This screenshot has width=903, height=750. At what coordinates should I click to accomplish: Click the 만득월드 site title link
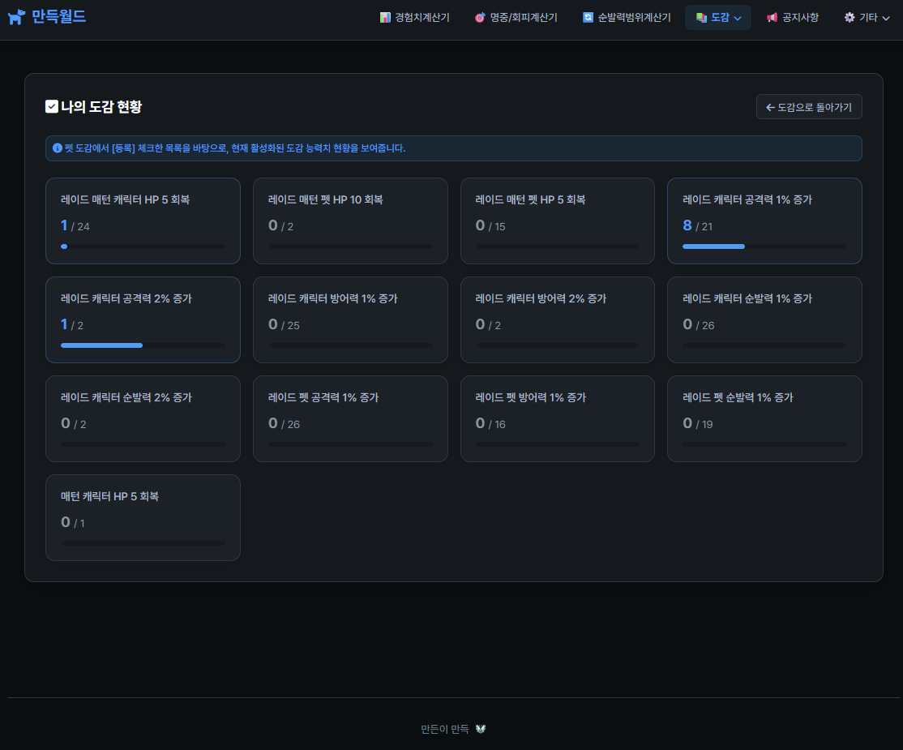tap(58, 16)
